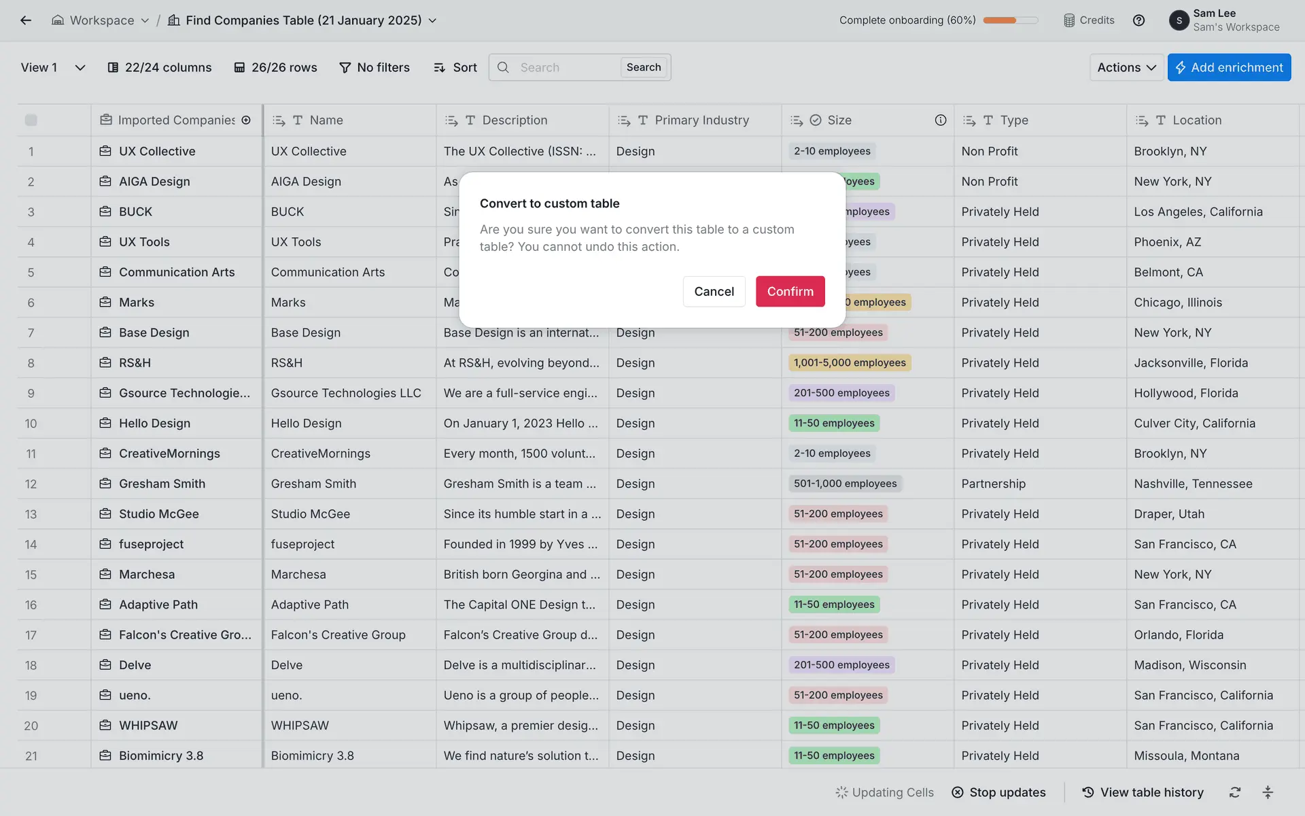Click View table history clock icon
1305x816 pixels.
pyautogui.click(x=1088, y=792)
